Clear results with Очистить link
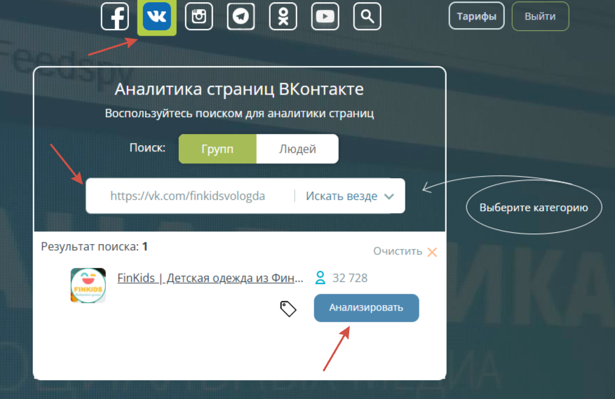 pos(398,251)
